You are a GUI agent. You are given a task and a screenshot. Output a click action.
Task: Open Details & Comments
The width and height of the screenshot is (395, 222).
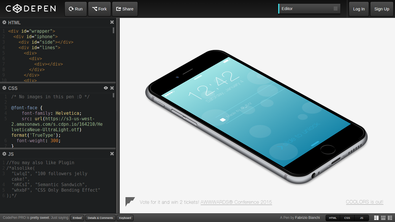(100, 218)
